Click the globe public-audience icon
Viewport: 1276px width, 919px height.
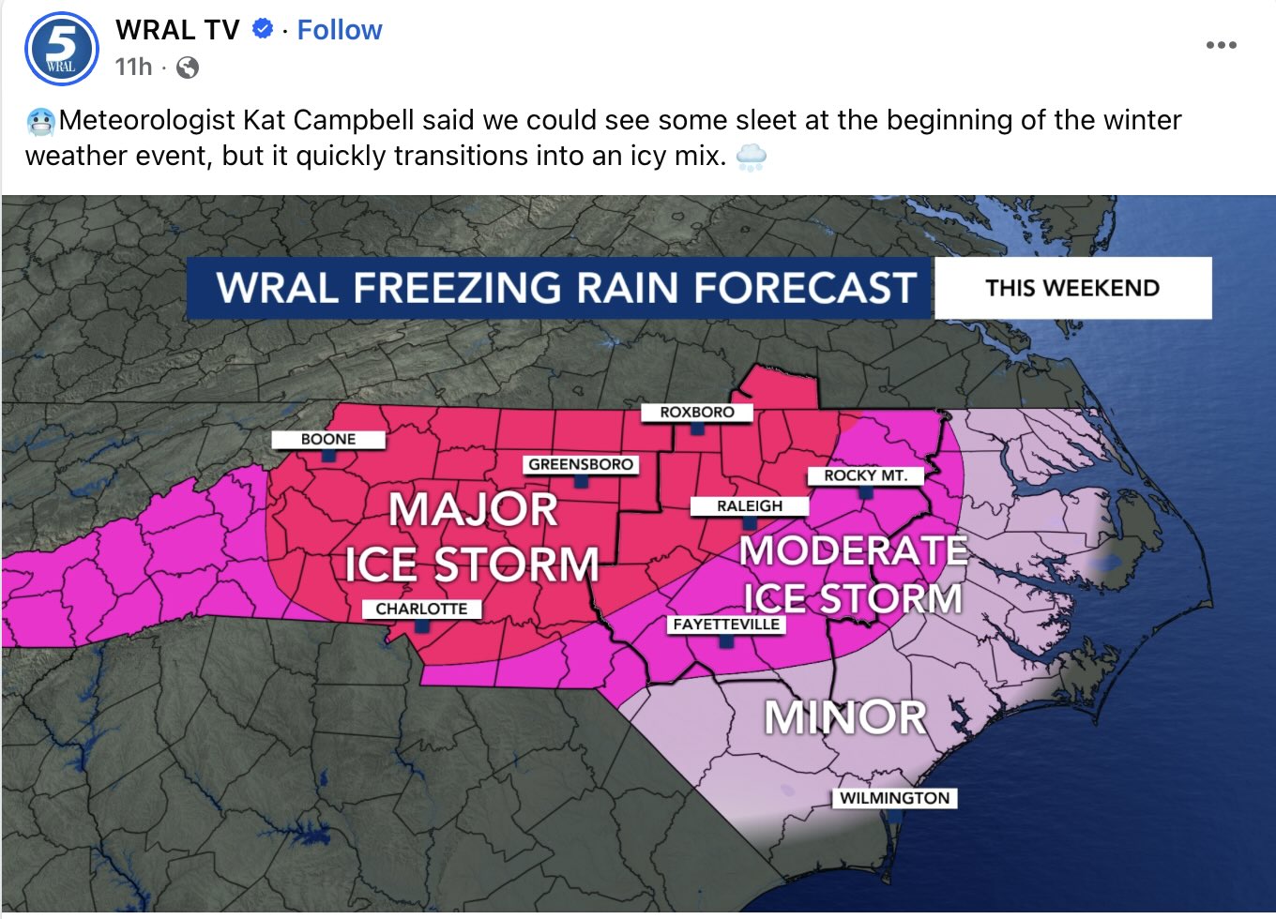(x=188, y=68)
